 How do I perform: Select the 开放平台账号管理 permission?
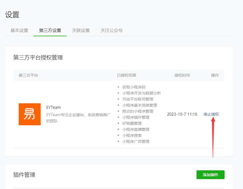[x=137, y=99]
